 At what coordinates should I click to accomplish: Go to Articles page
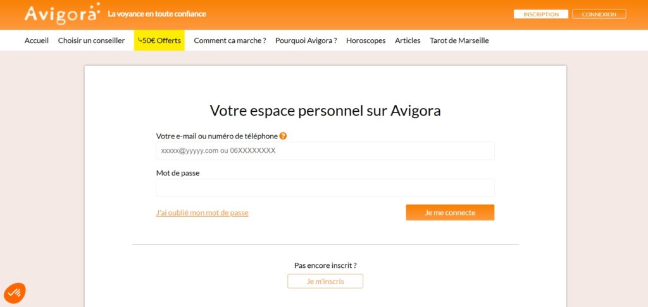coord(408,40)
